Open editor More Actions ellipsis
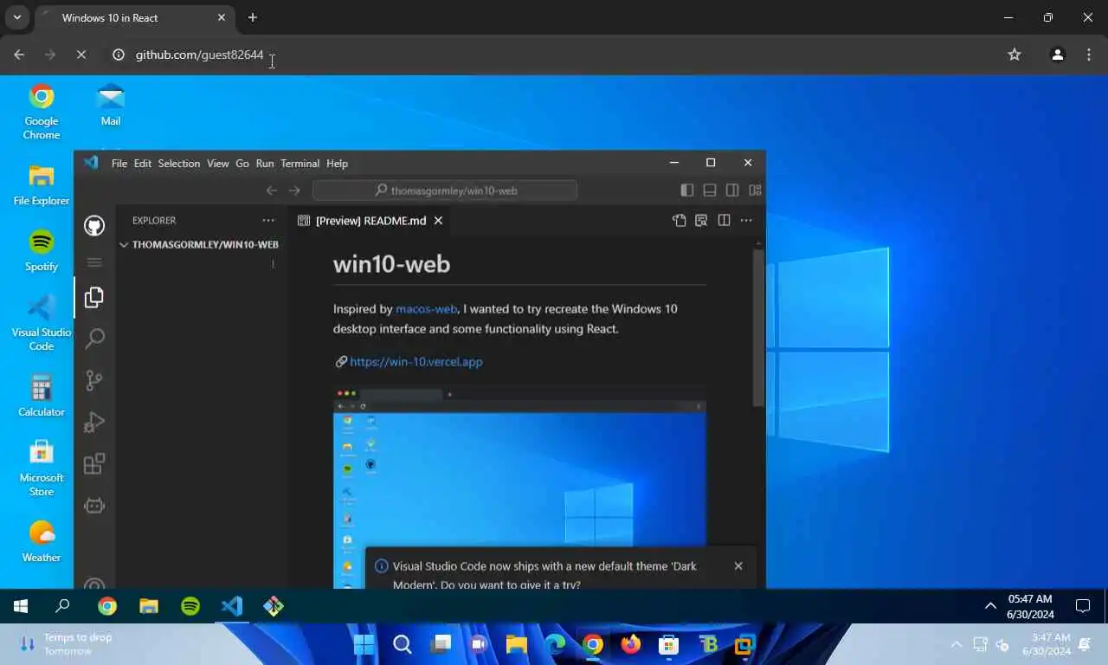This screenshot has height=665, width=1108. 746,221
